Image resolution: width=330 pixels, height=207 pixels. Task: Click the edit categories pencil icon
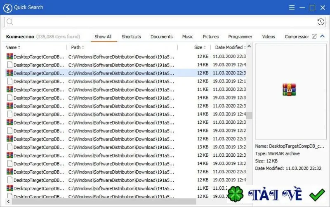[x=314, y=36]
